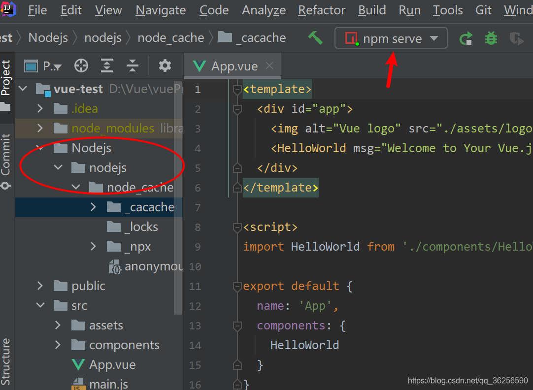Click the Collapse All icon in Project panel

[x=132, y=65]
